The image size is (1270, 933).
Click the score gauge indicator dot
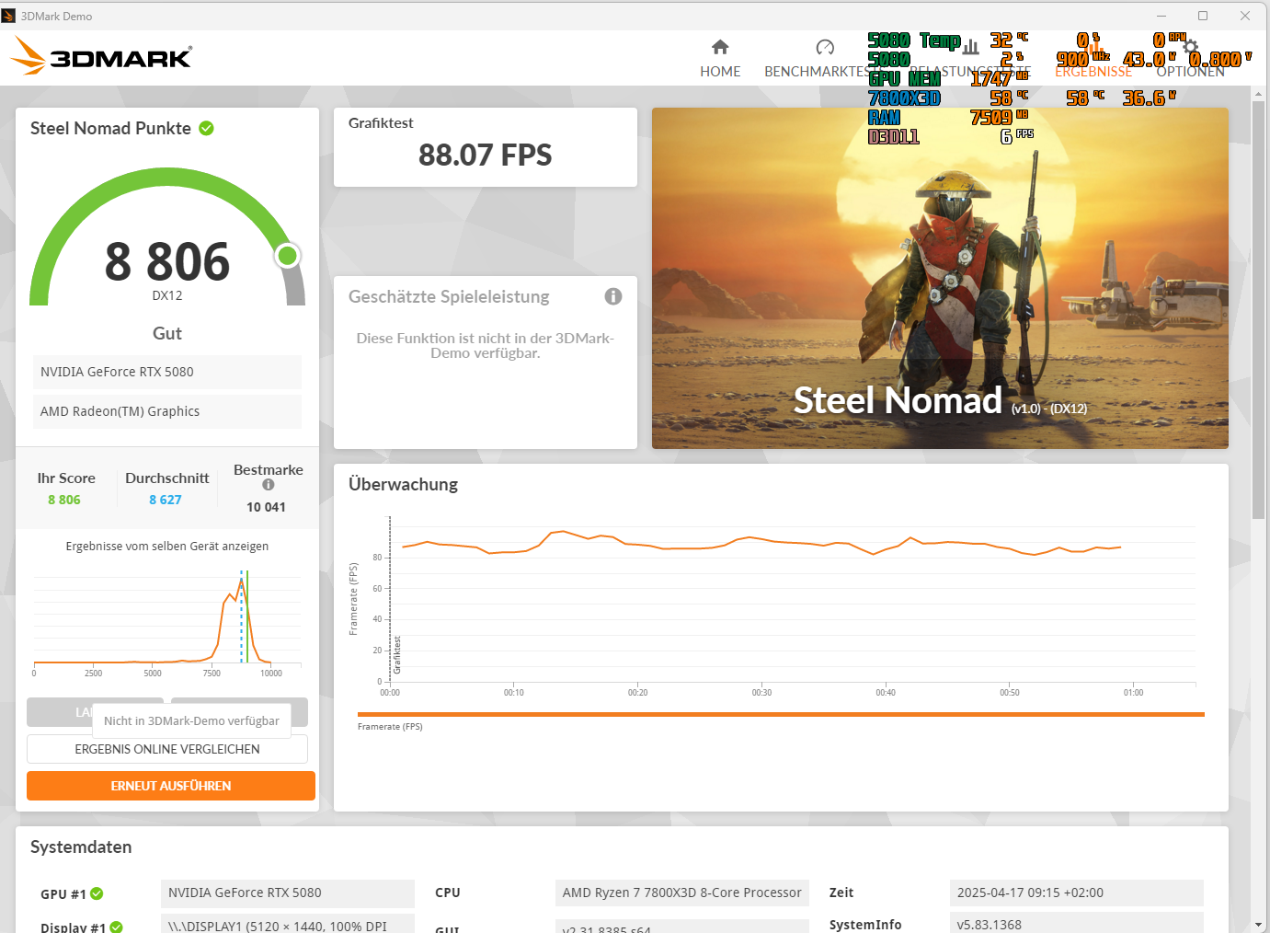click(x=288, y=256)
